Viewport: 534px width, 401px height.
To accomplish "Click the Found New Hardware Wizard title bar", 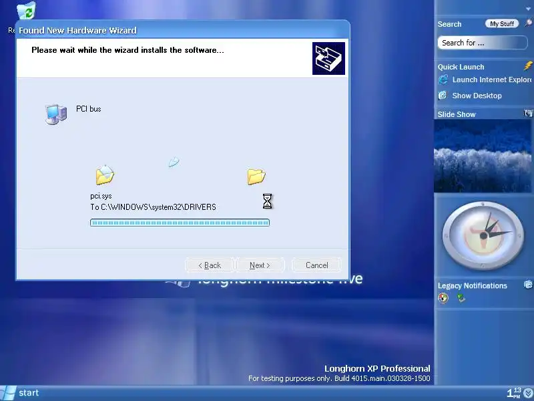I will click(x=182, y=30).
